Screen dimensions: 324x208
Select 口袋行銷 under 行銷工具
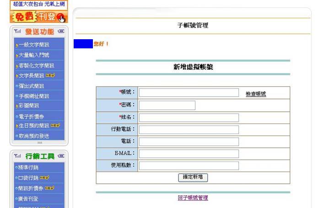pos(28,178)
